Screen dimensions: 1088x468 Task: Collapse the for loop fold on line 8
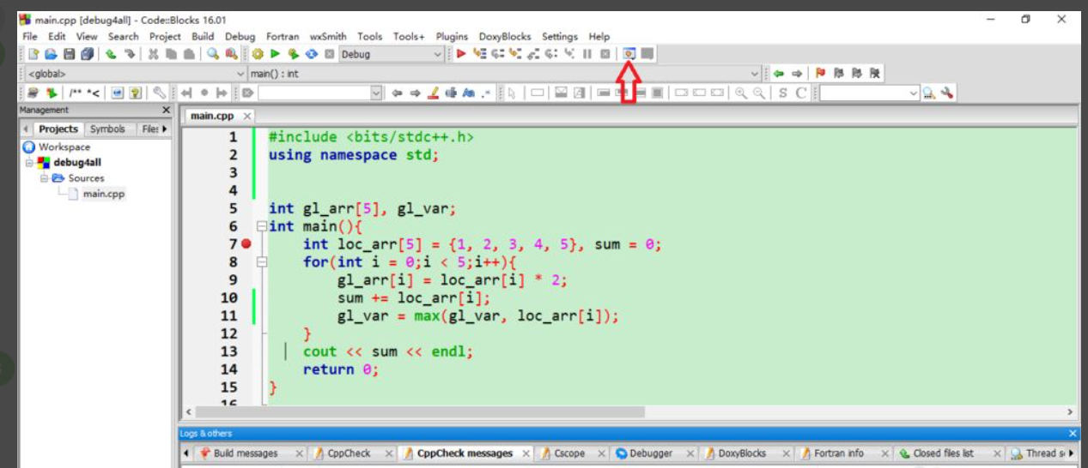tap(261, 262)
